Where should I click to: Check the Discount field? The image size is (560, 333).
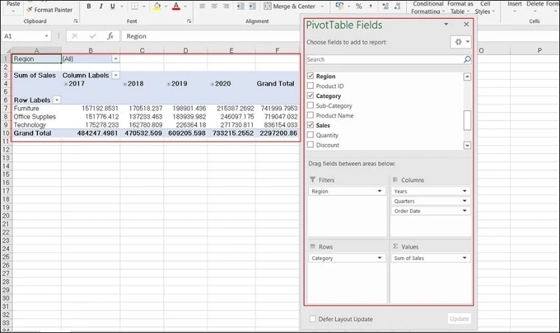tap(311, 145)
